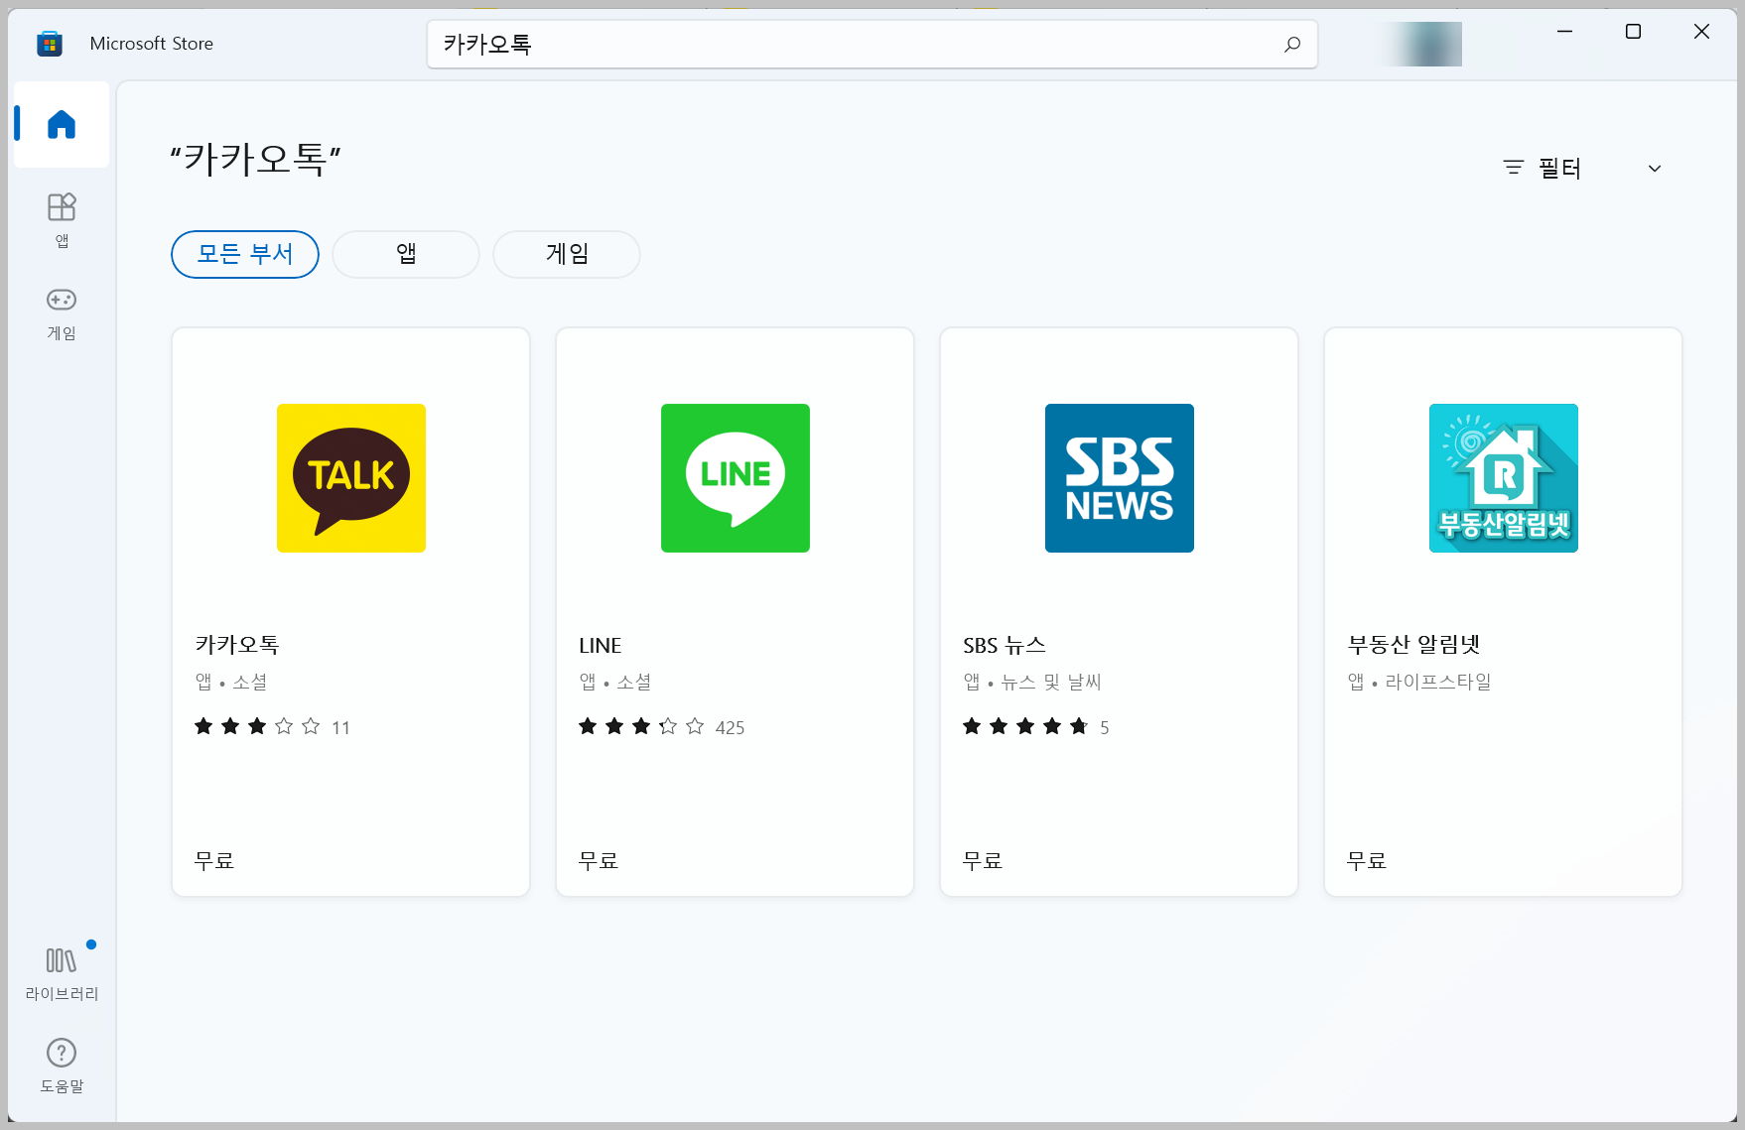Click the search magnifier icon

1292,44
